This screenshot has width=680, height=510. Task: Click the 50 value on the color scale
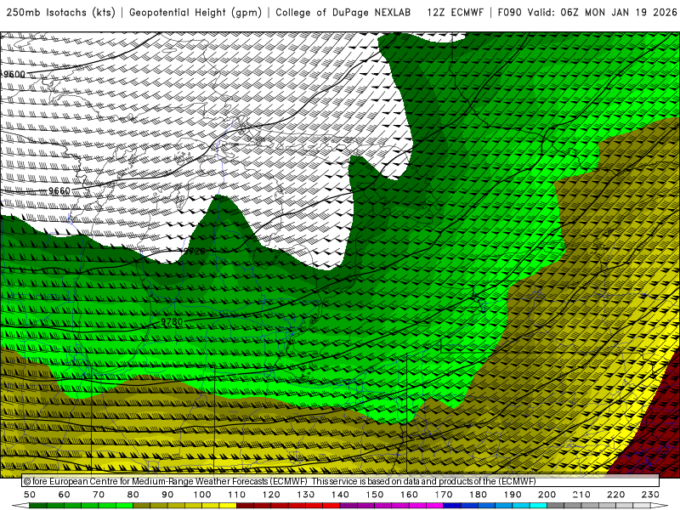tap(30, 495)
